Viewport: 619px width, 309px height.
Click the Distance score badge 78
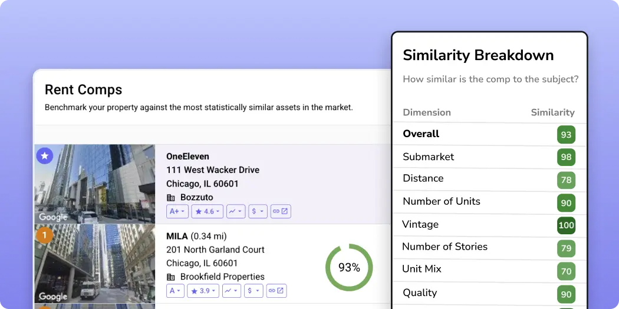pyautogui.click(x=566, y=180)
